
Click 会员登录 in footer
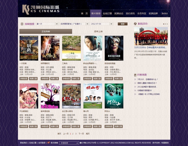point(42,143)
